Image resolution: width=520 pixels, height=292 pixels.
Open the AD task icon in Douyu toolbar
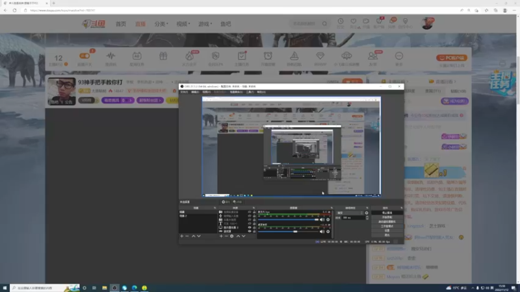click(x=136, y=56)
